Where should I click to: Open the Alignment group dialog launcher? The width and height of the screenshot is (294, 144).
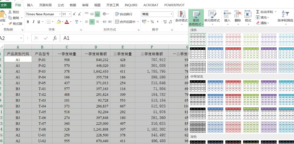pyautogui.click(x=139, y=30)
